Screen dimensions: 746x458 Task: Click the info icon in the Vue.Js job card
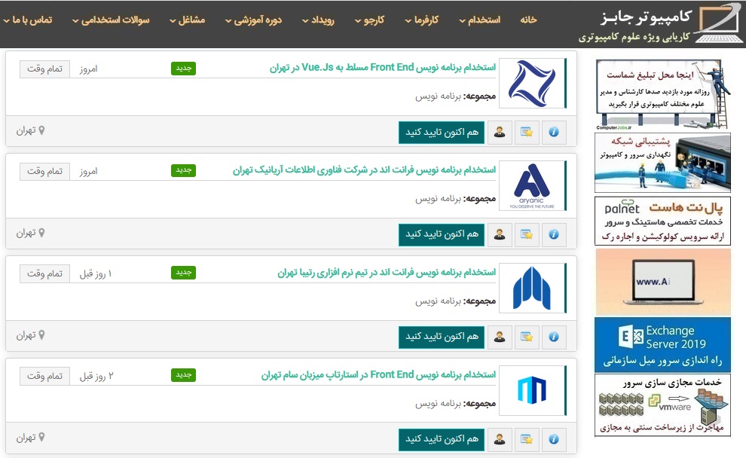point(554,133)
